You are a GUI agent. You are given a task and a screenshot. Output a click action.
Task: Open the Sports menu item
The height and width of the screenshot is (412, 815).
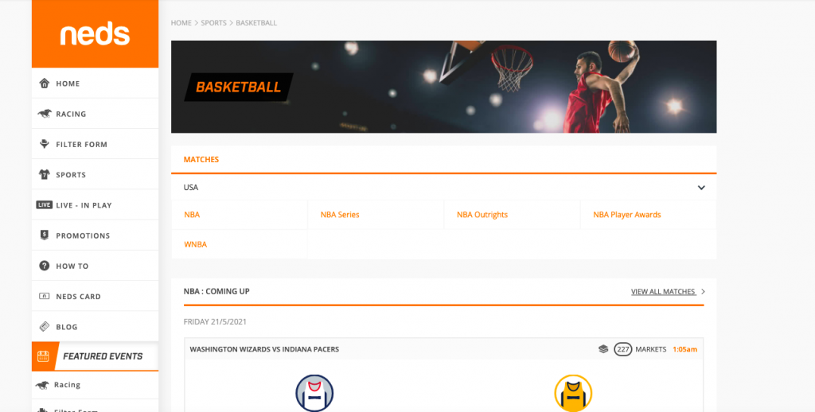pos(96,174)
